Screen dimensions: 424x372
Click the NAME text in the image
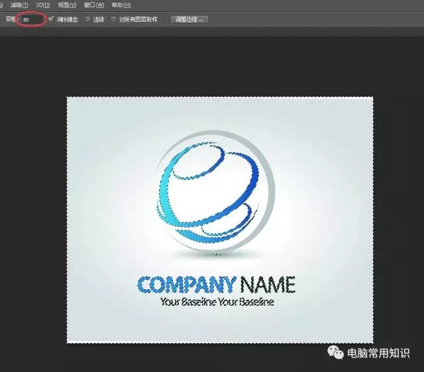coord(268,285)
